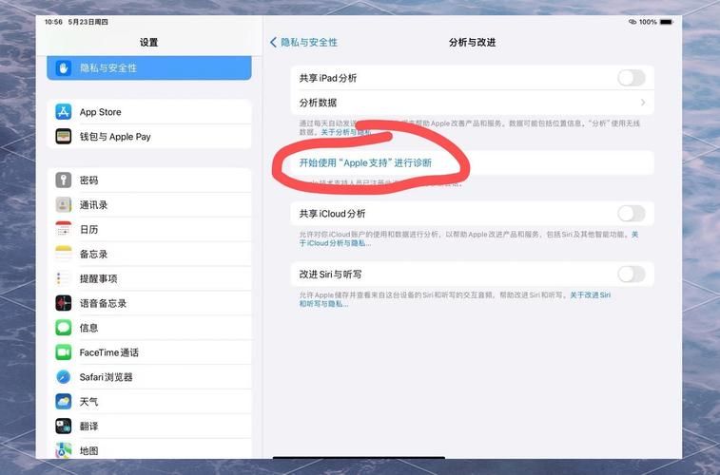Tap the status bar icon beside 100%

[632, 22]
